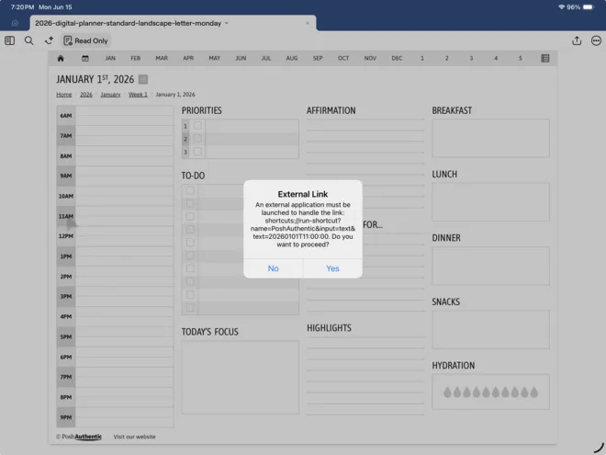The height and width of the screenshot is (455, 606).
Task: Jump to the OCT month tab
Action: [343, 59]
